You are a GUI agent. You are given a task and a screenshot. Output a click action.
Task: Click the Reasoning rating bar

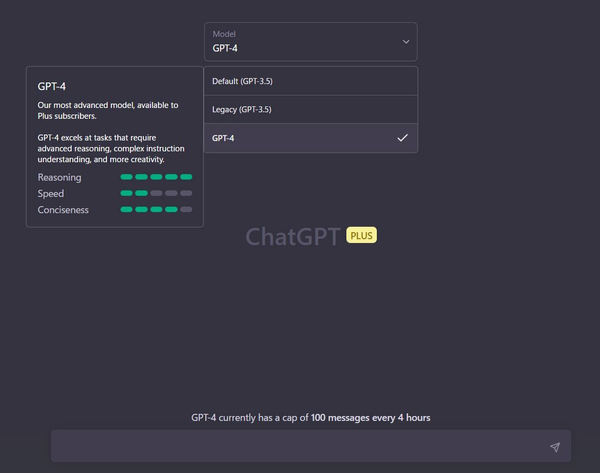click(156, 177)
